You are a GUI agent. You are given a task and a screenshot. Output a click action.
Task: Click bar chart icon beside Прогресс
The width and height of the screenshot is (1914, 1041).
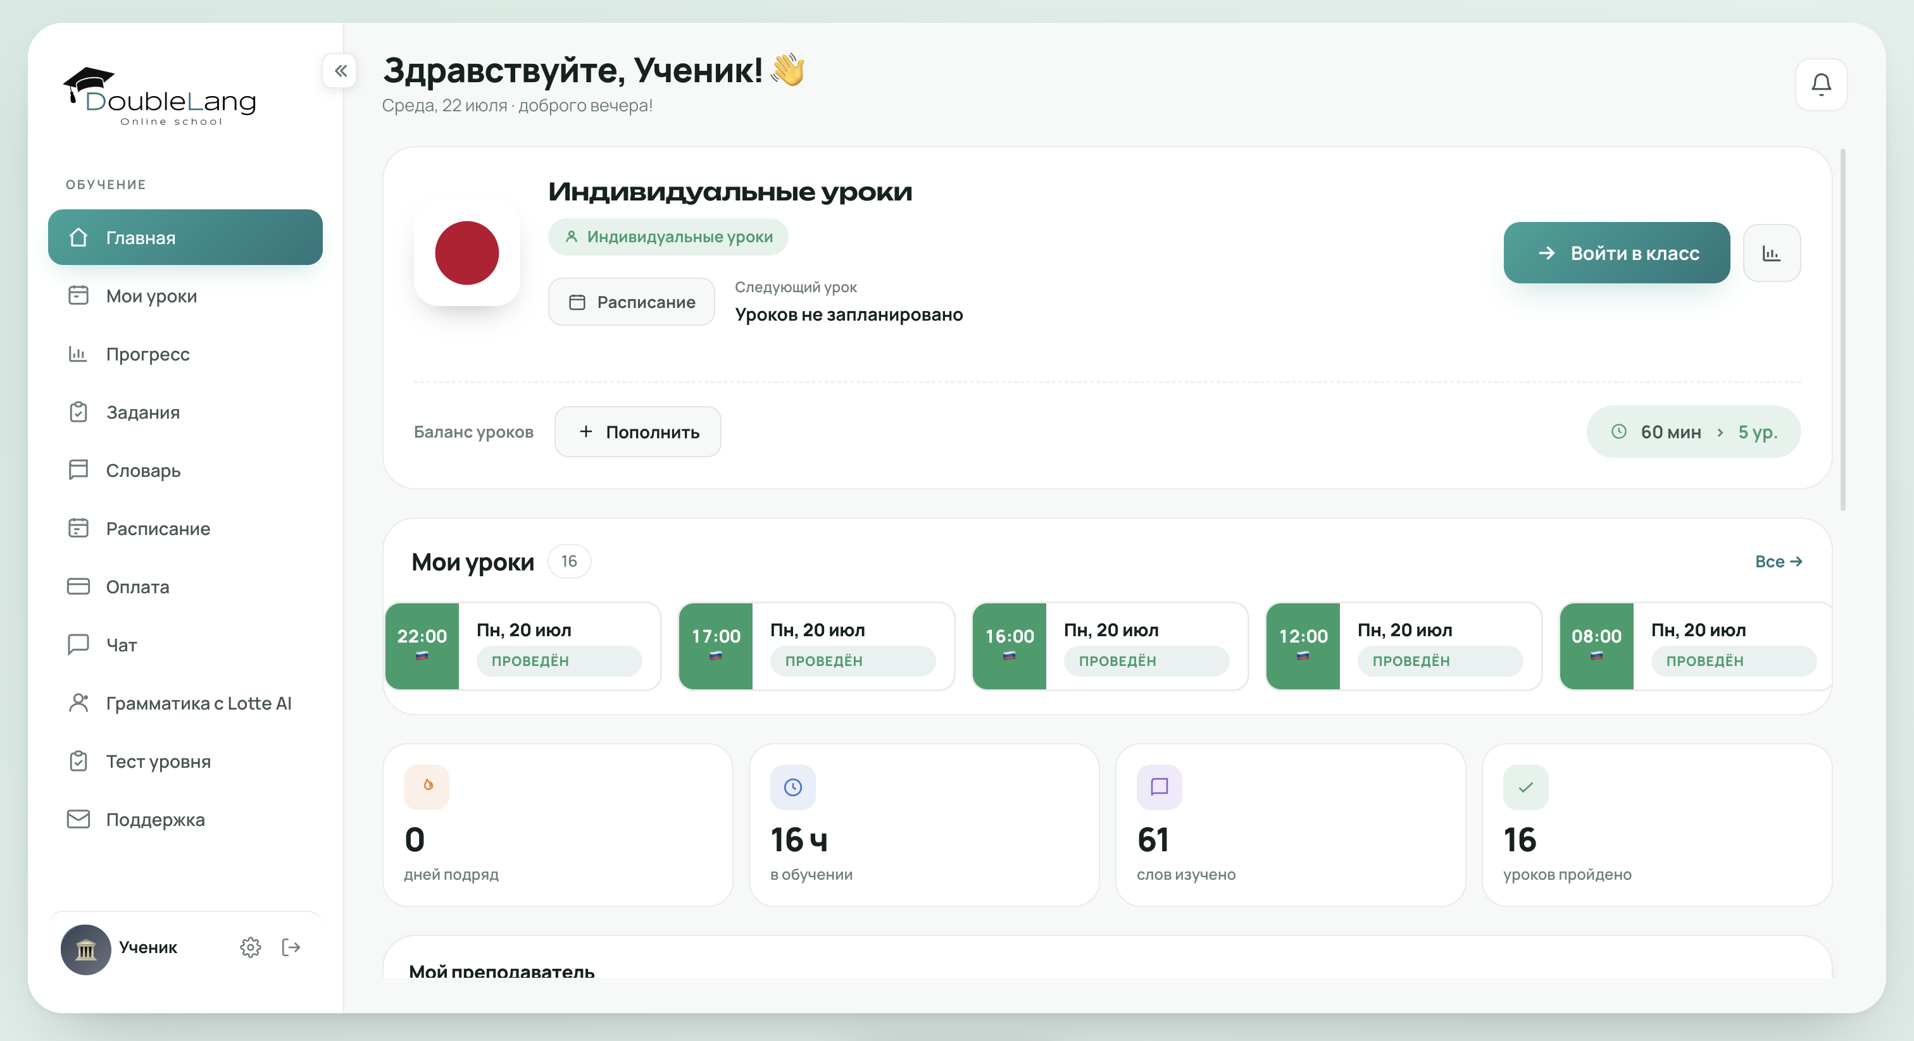click(78, 354)
